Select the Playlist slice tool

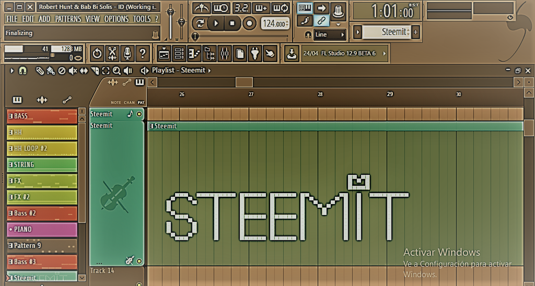[95, 71]
